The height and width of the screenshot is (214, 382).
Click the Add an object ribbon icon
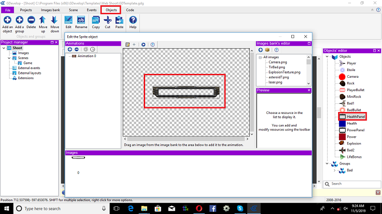click(x=7, y=20)
